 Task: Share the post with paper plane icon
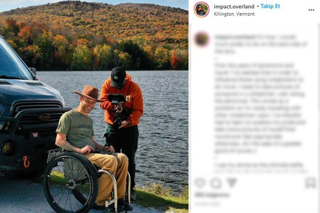pos(232,183)
